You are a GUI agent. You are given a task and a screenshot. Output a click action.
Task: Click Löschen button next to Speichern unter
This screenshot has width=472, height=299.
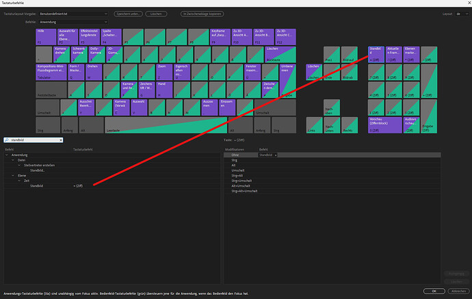(x=156, y=14)
